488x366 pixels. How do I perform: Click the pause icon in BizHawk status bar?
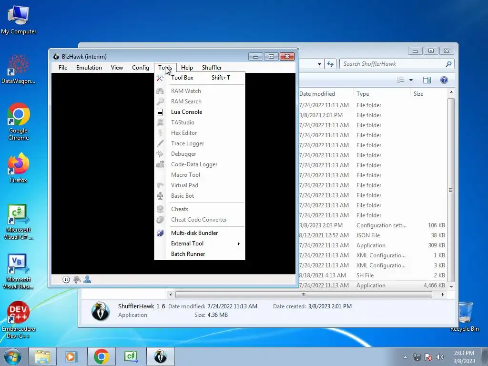[x=66, y=279]
